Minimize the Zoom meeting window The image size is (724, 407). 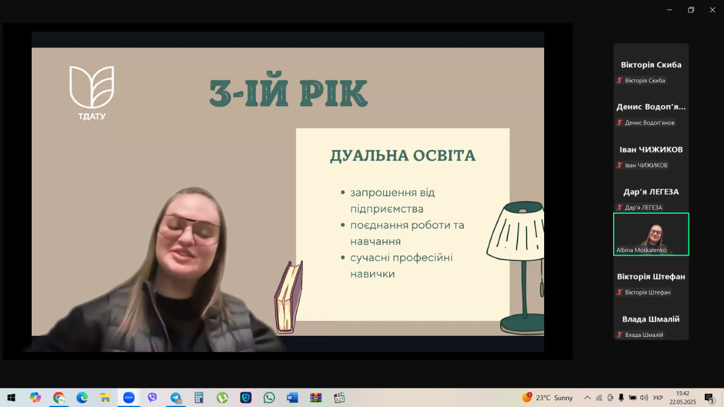(670, 10)
